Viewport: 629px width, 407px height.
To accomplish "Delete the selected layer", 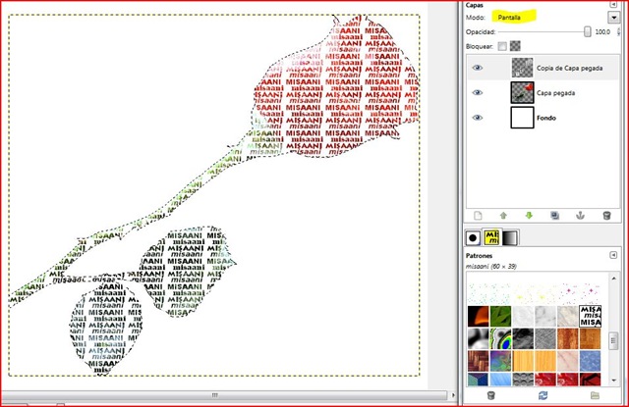I will 607,216.
